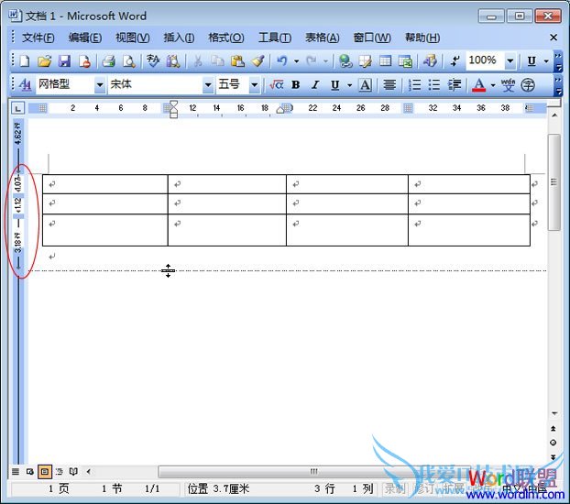This screenshot has height=504, width=570.
Task: Open the 格式(O) menu
Action: click(225, 38)
